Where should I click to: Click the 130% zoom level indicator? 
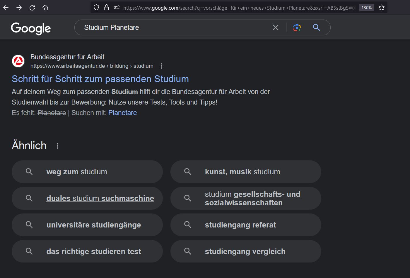(x=366, y=8)
